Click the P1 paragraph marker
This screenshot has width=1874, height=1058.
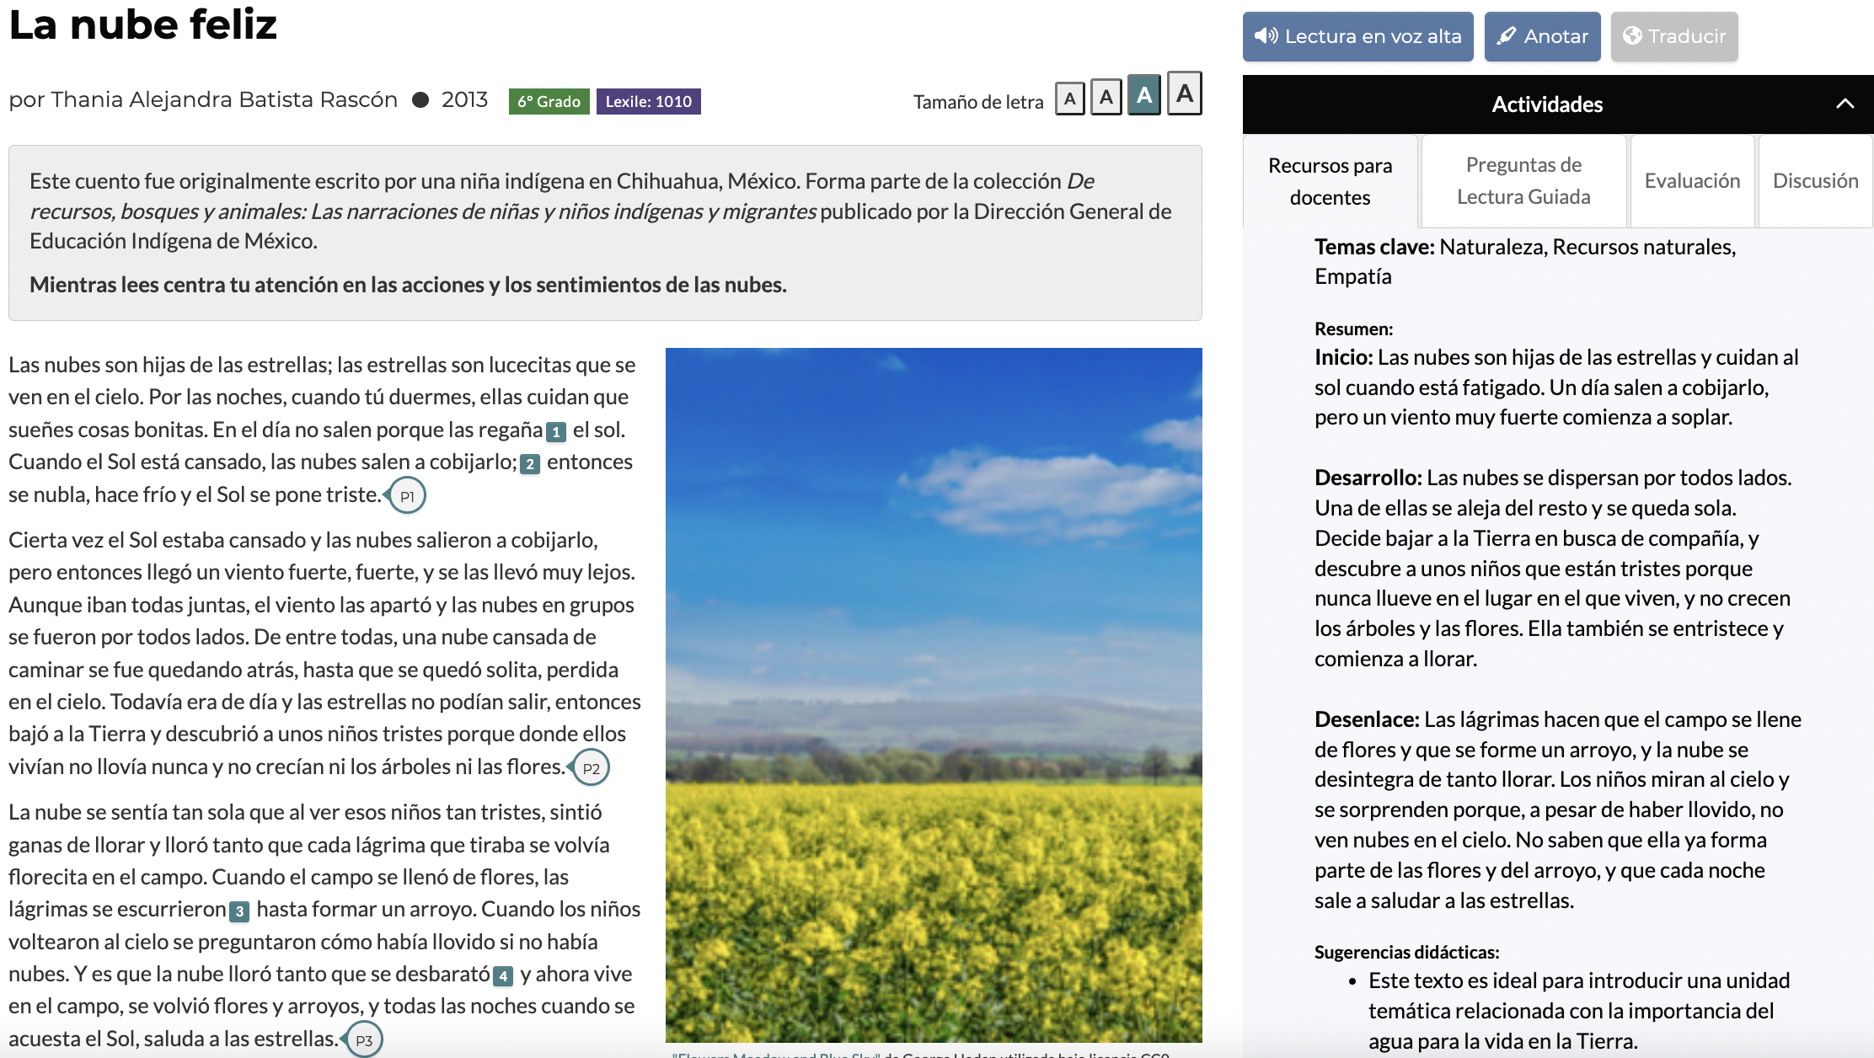coord(407,496)
